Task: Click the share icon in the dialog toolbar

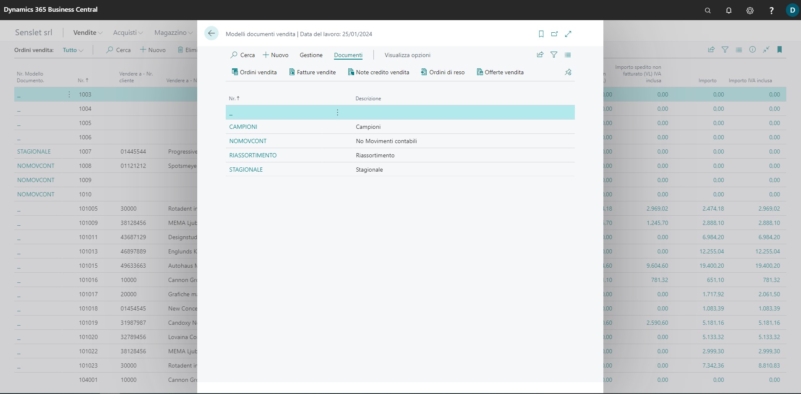Action: point(540,55)
